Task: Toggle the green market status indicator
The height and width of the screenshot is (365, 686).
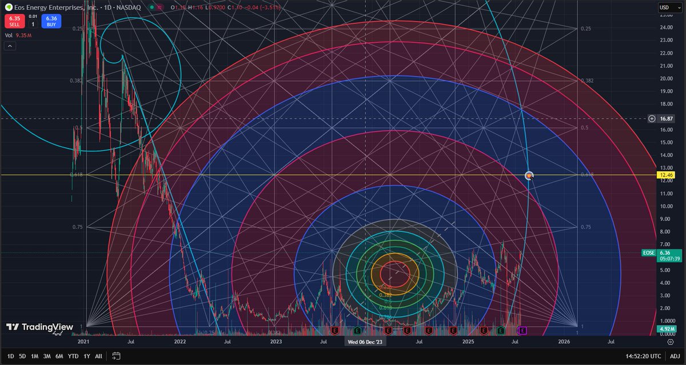Action: tap(151, 7)
